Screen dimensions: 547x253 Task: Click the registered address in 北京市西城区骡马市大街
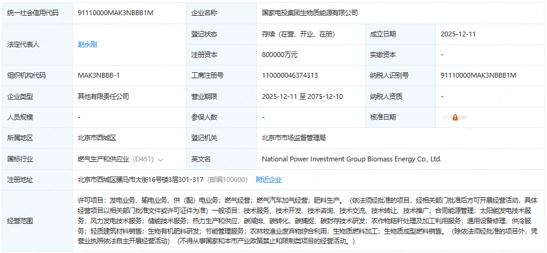141,180
